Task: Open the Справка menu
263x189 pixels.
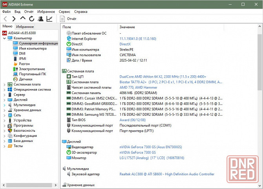Action: click(81, 11)
